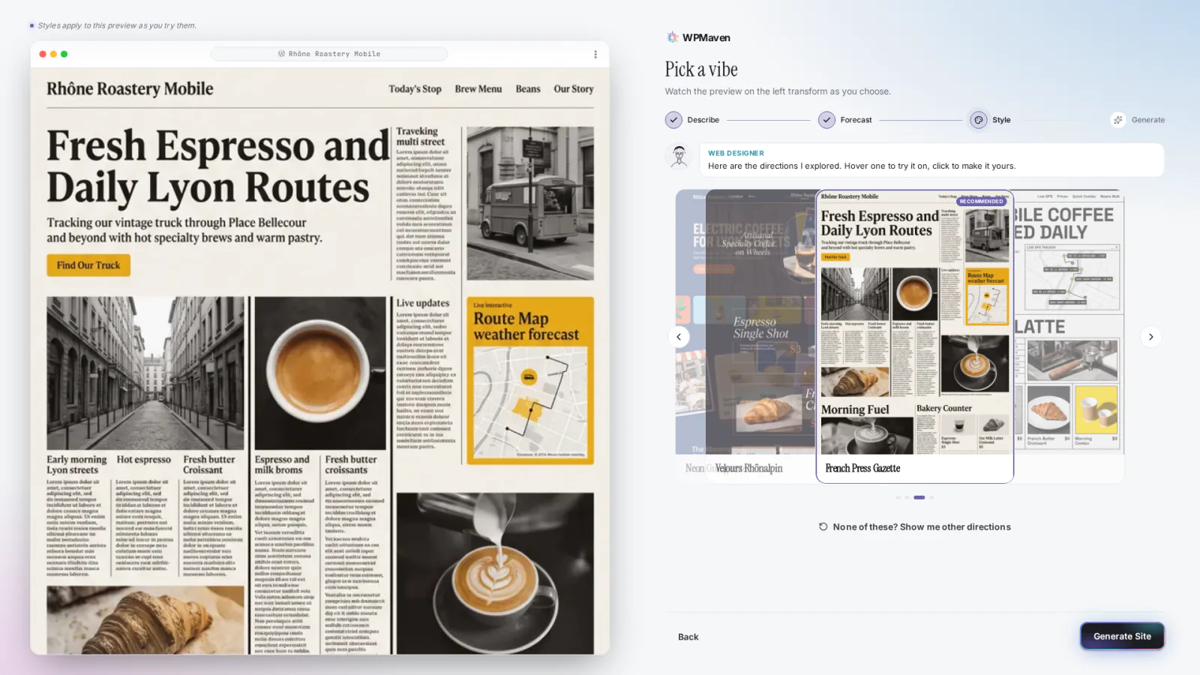Click the vintage truck photo in preview
Viewport: 1200px width, 675px height.
[x=530, y=202]
